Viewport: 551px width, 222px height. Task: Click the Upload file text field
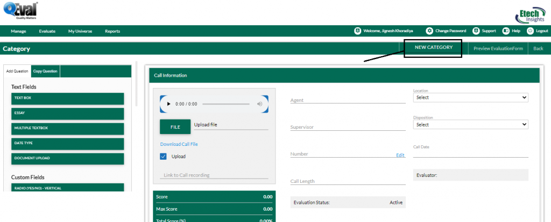[x=231, y=125]
